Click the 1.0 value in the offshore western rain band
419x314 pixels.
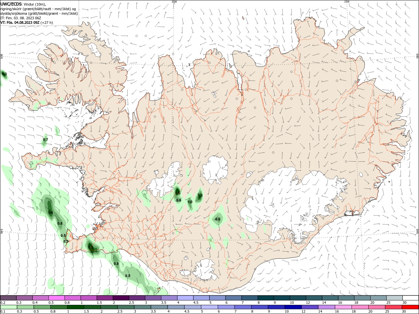[x=50, y=213]
